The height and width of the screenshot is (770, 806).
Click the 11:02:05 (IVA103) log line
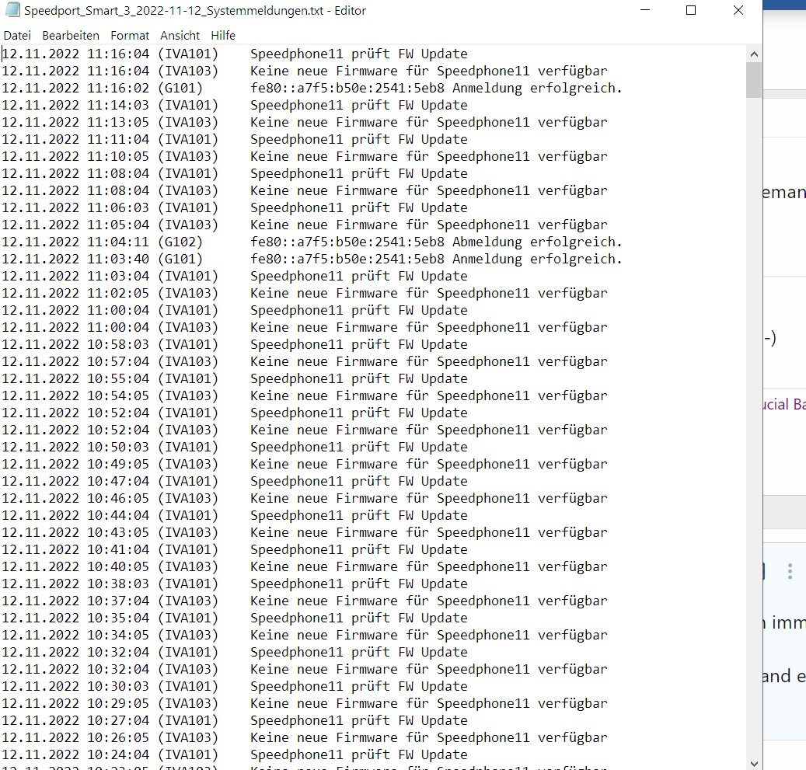[305, 293]
